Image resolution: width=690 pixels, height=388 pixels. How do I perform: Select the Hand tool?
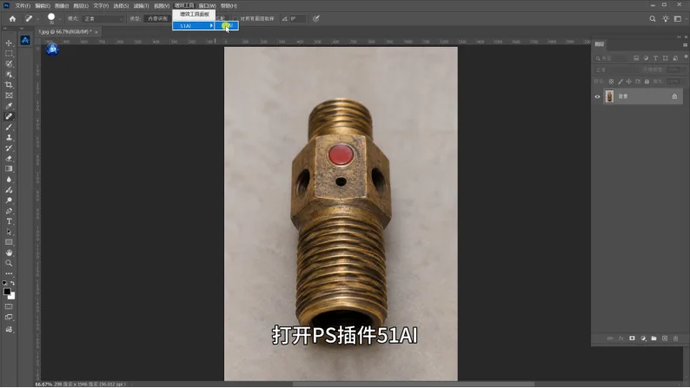coord(9,253)
